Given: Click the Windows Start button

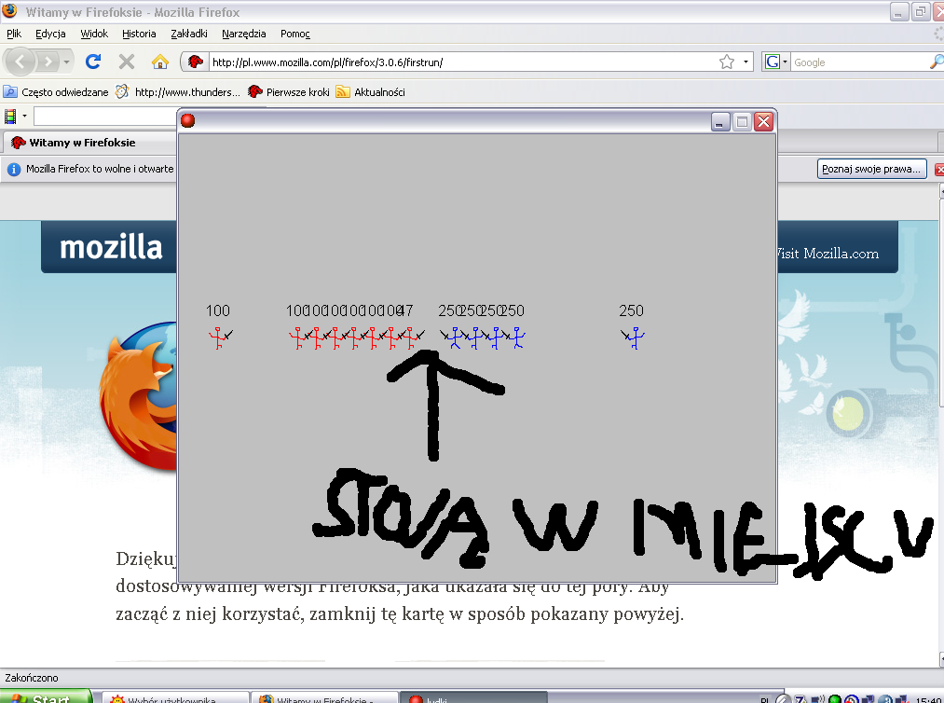Looking at the screenshot, I should [45, 697].
